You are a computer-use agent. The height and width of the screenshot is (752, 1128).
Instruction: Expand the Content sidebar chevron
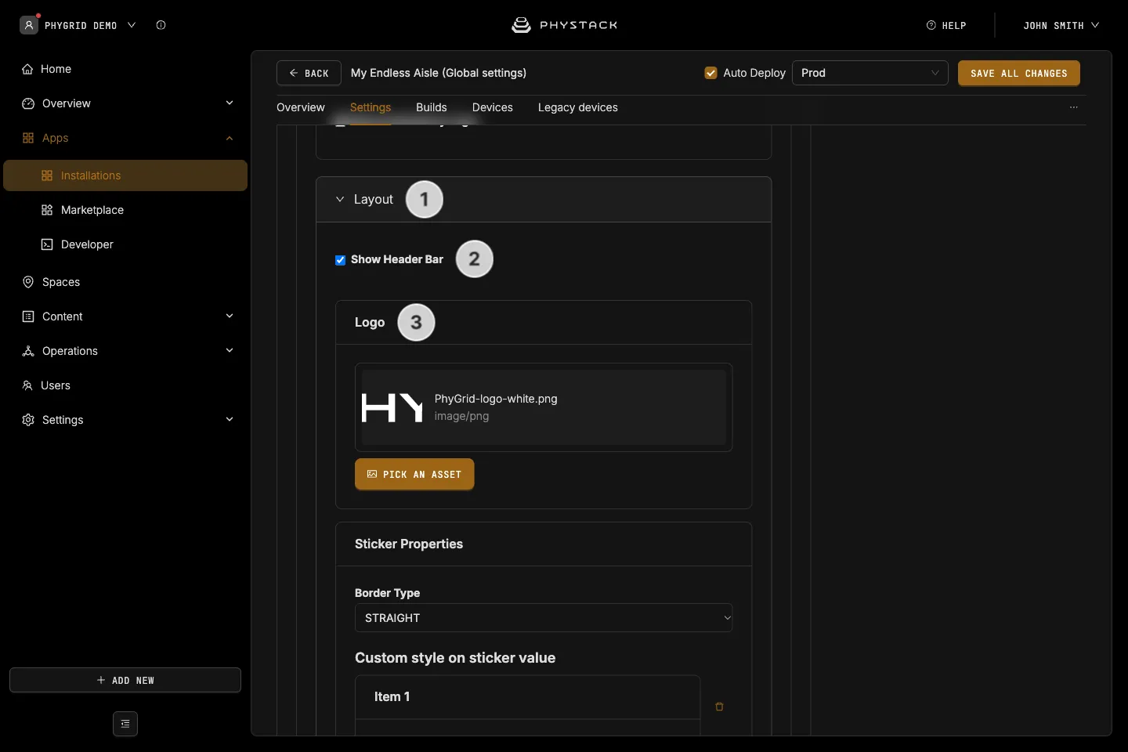coord(230,316)
